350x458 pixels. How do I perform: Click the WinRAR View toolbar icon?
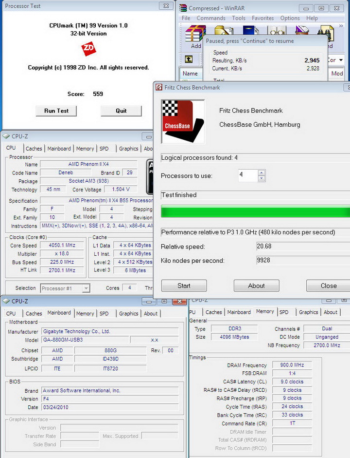(277, 30)
